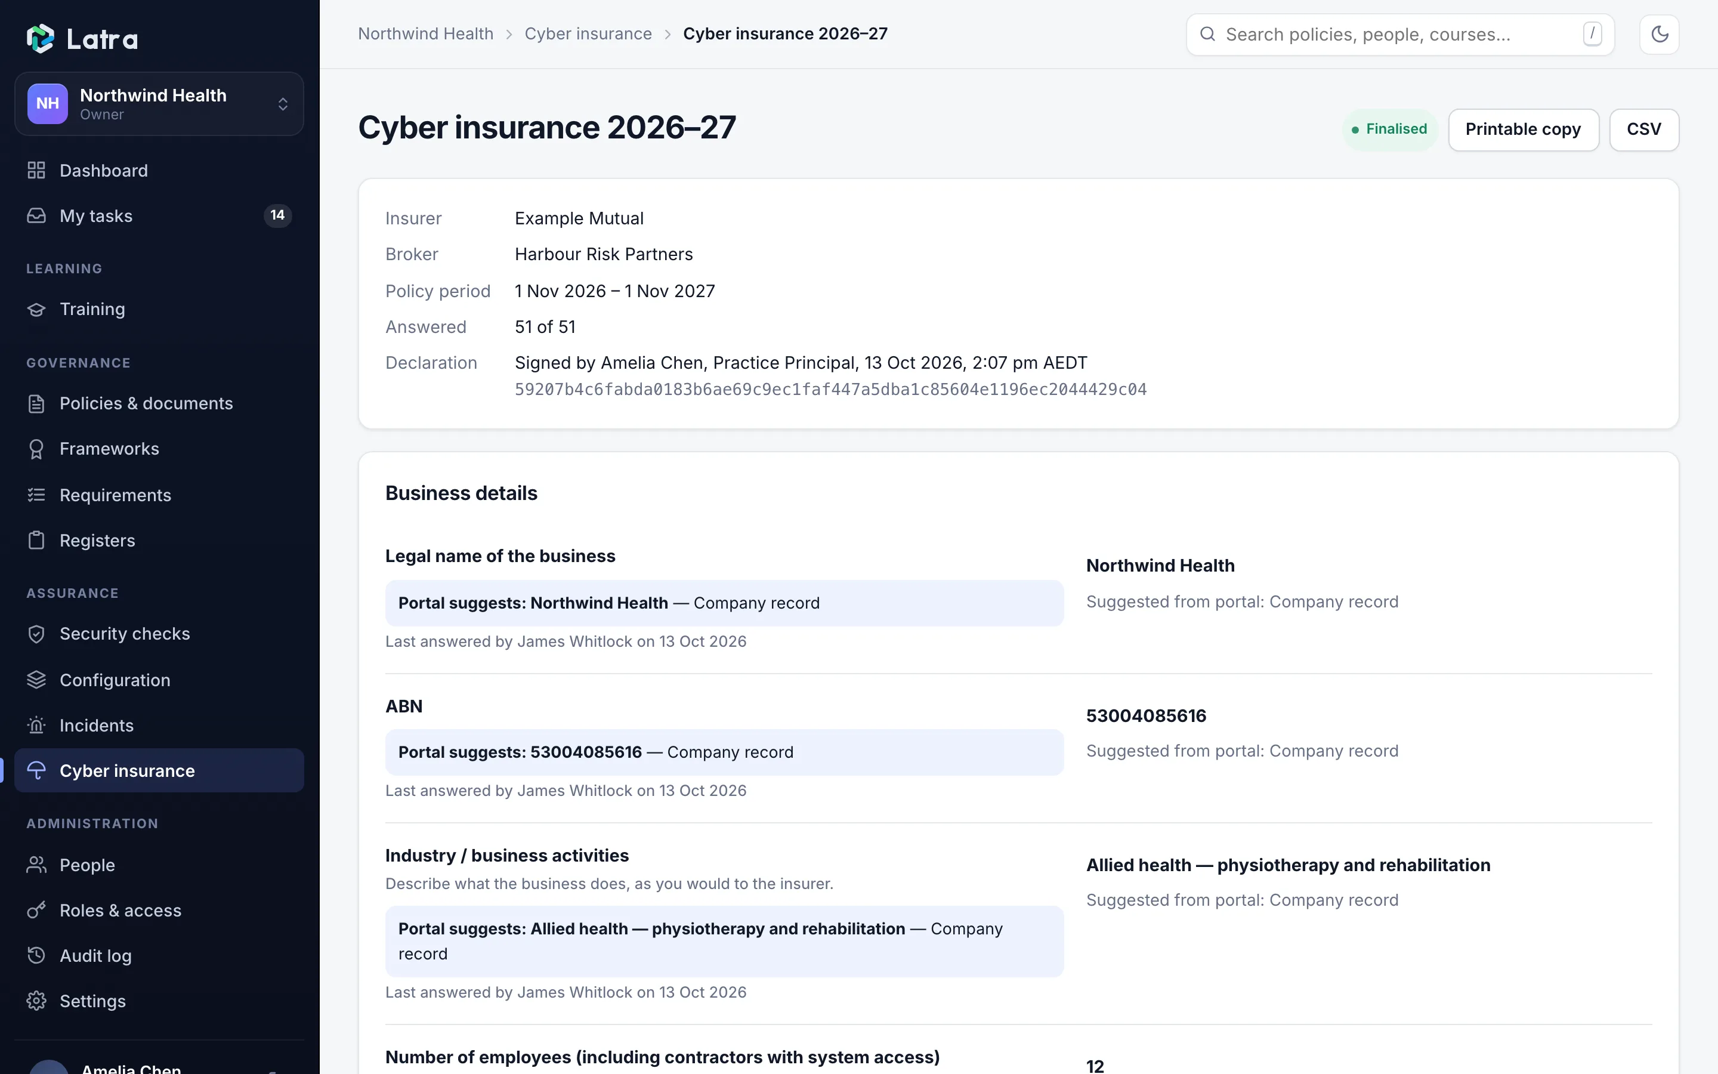Screen dimensions: 1718x1074
Task: Click the Settings gear icon
Action: point(36,1001)
